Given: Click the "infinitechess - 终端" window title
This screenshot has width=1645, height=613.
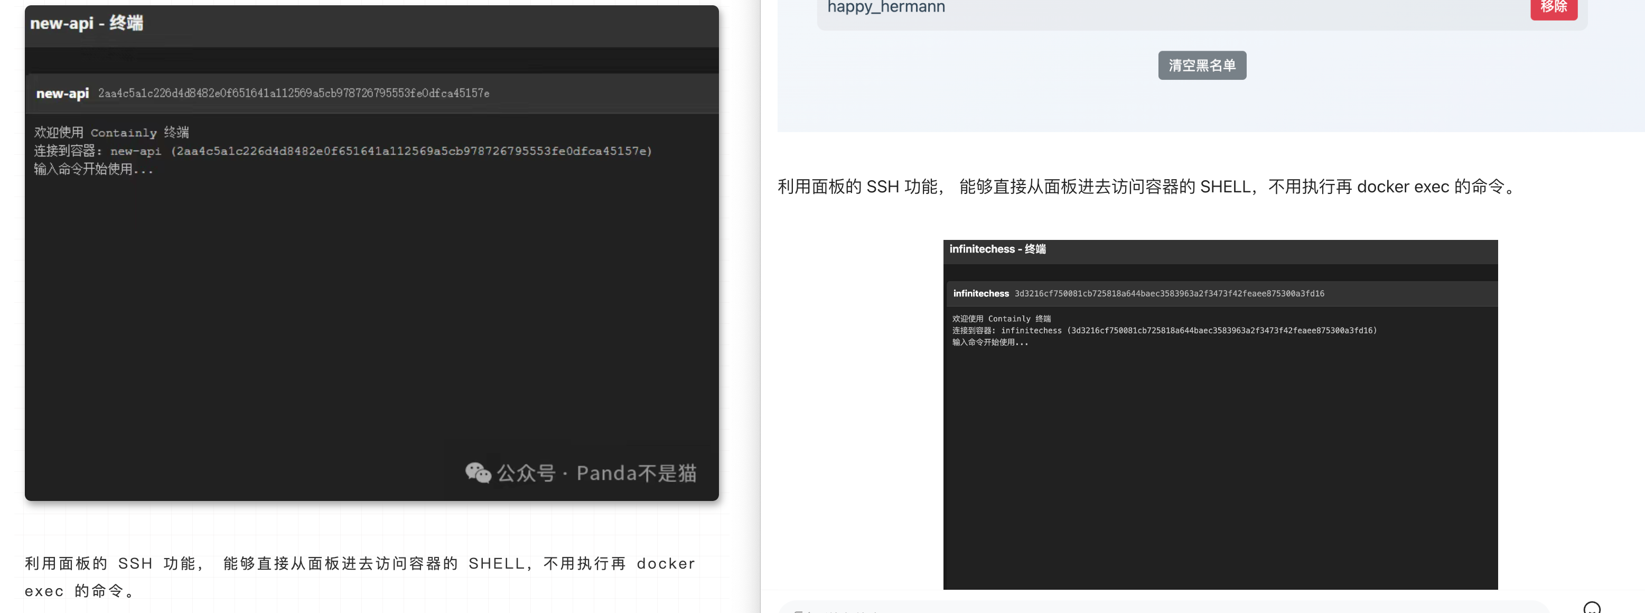Looking at the screenshot, I should tap(997, 249).
